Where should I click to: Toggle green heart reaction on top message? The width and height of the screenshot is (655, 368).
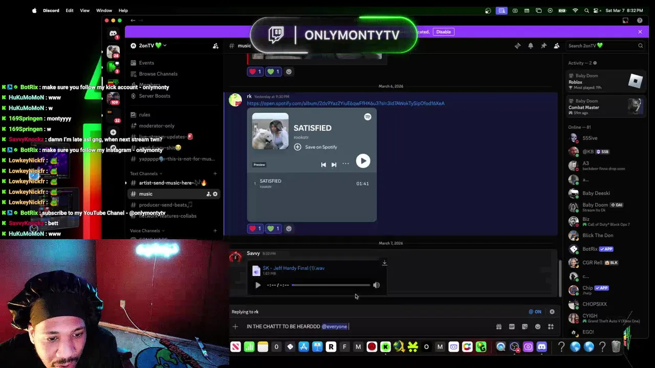pos(273,72)
